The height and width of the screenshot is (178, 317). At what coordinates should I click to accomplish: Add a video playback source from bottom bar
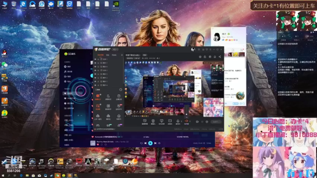click(170, 122)
